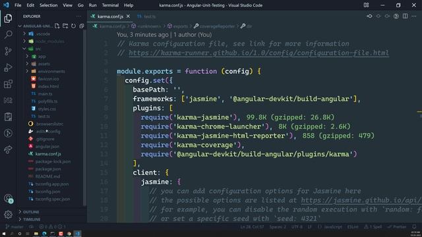Switch to the test.ts editor tab
Screen dimensions: 422x237
click(146, 16)
